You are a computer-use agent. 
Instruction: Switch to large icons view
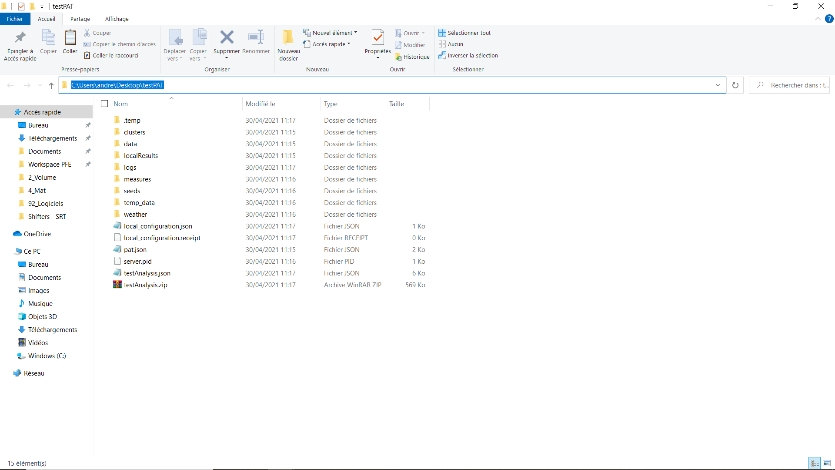point(827,463)
